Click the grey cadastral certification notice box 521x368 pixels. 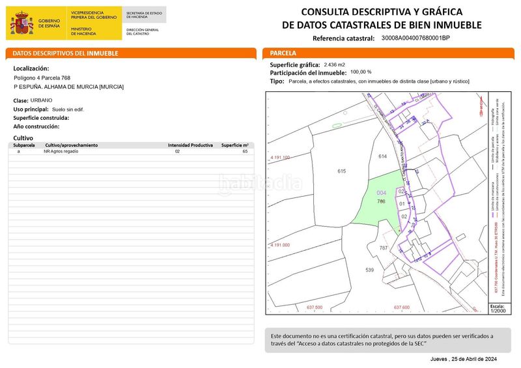(387, 339)
